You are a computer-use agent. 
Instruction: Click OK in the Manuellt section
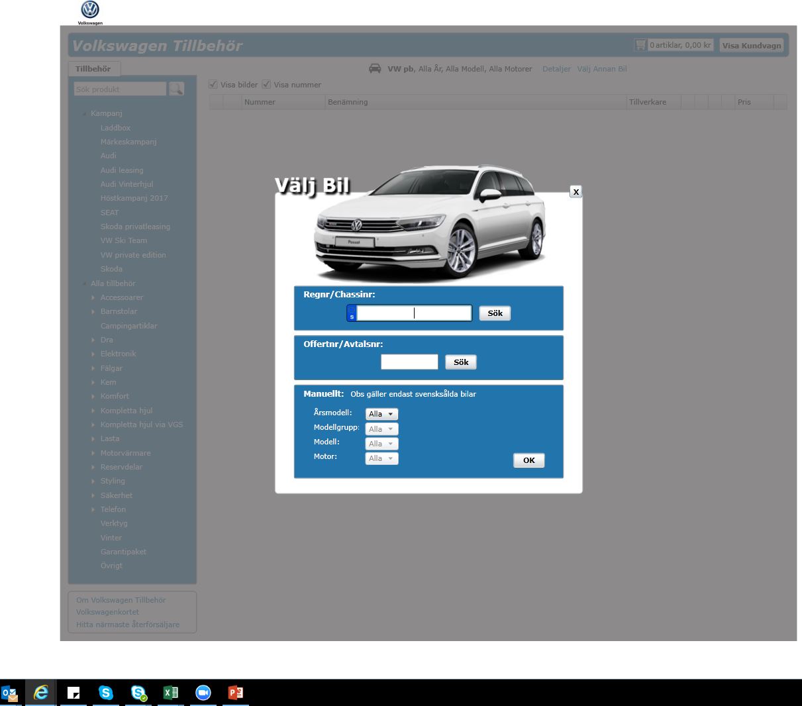tap(528, 460)
